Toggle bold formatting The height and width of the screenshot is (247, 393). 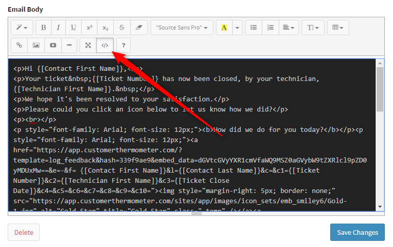[43, 28]
